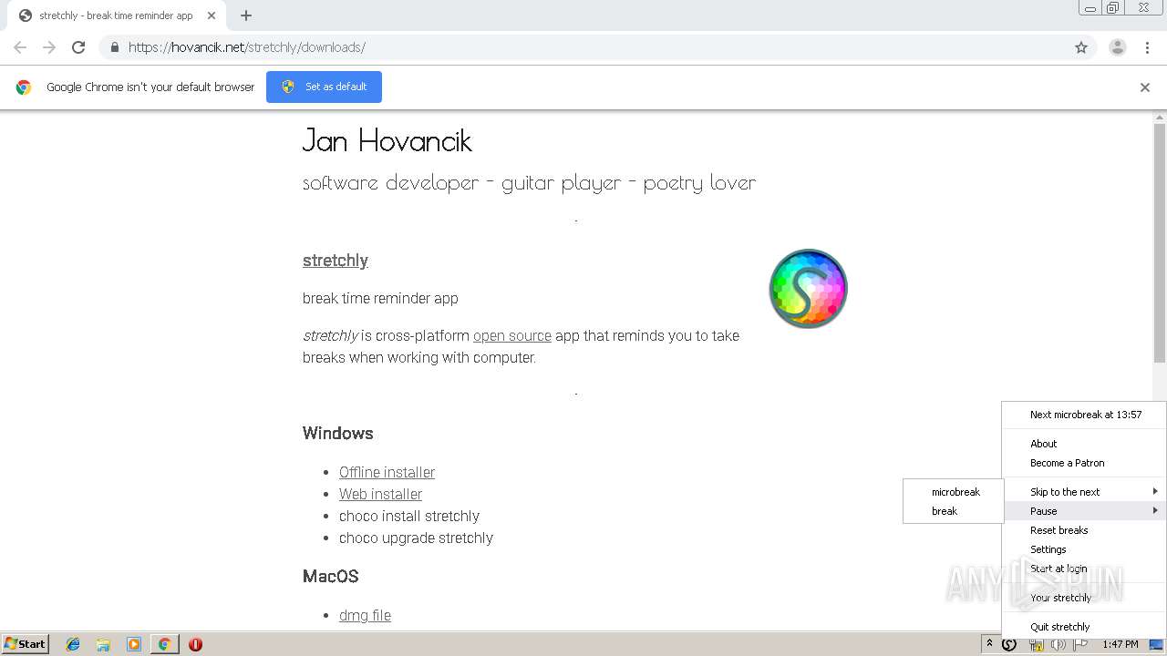Expand the Skip to the next submenu
This screenshot has width=1167, height=656.
(x=1084, y=492)
